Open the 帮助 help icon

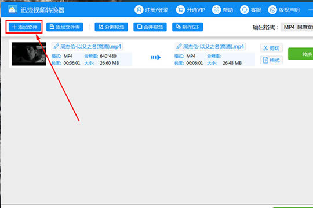coord(216,10)
